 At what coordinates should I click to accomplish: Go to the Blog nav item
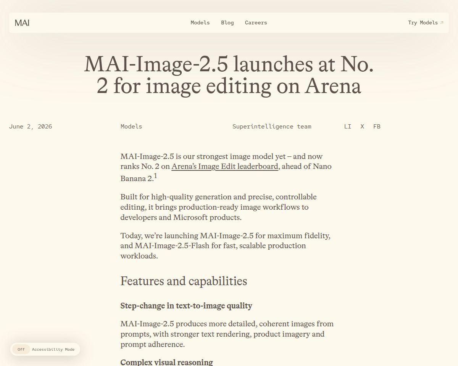click(227, 22)
